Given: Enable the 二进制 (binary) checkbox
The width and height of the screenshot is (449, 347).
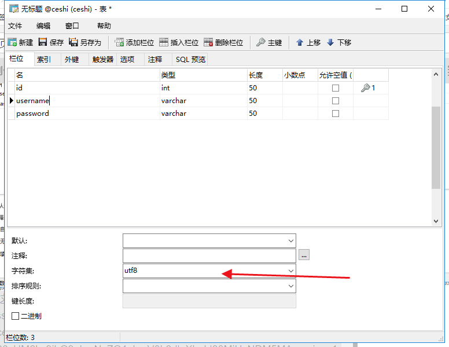Looking at the screenshot, I should [x=15, y=316].
